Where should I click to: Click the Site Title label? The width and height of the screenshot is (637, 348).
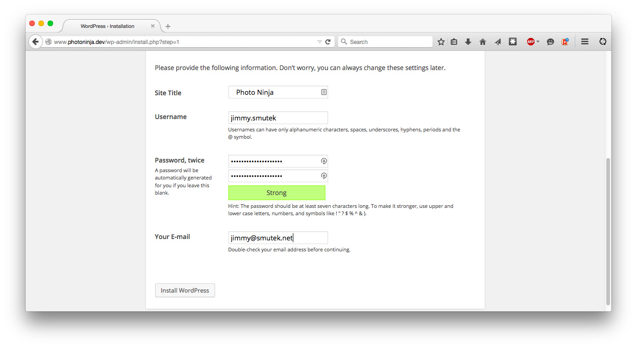click(168, 93)
